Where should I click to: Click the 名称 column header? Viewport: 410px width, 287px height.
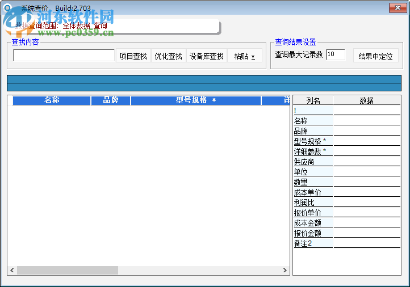[52, 100]
